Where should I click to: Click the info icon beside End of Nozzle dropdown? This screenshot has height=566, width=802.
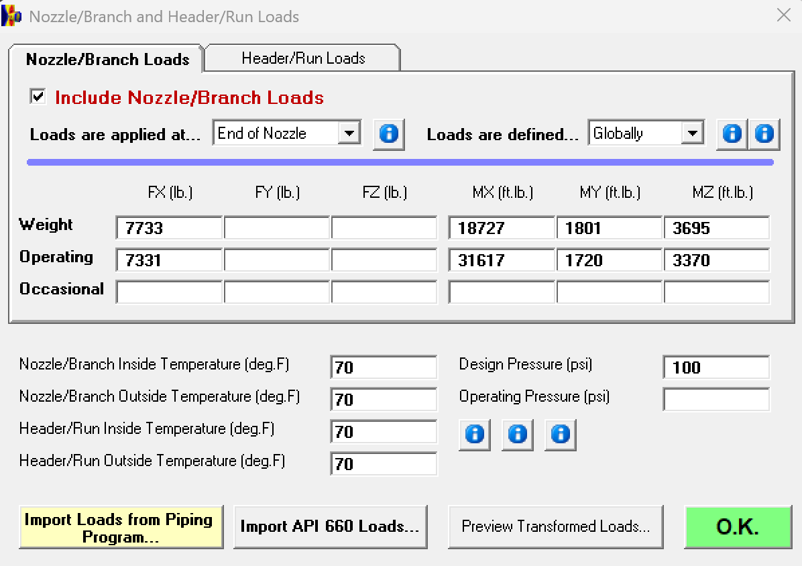(389, 133)
